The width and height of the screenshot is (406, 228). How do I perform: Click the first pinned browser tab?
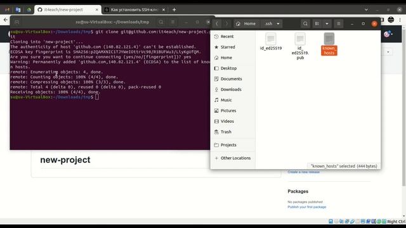click(7, 9)
